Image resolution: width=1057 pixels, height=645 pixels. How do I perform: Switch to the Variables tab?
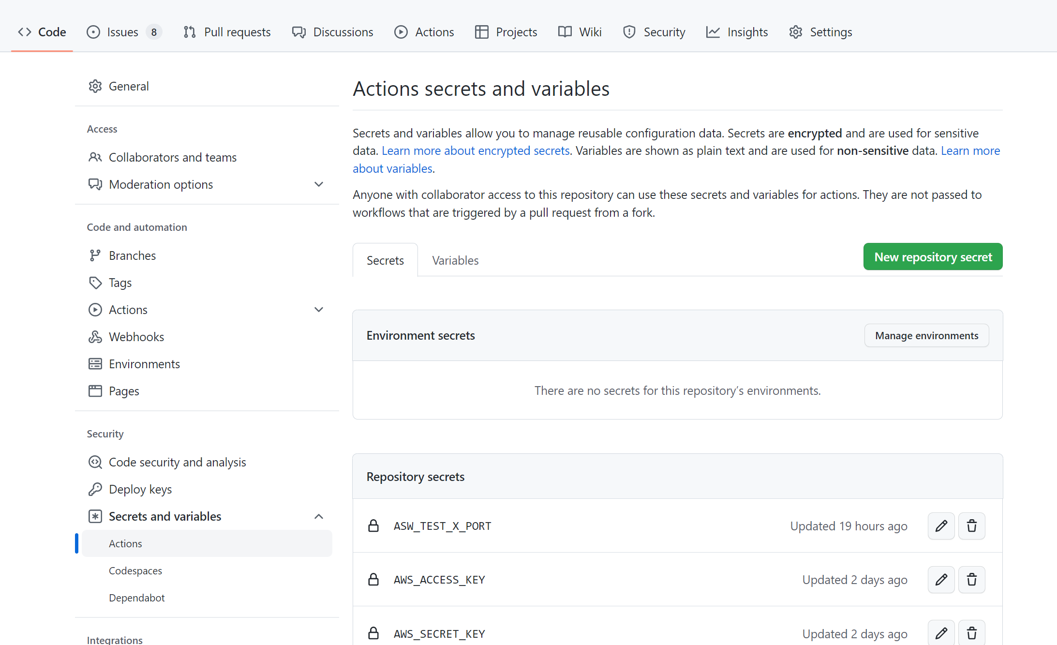pos(455,260)
